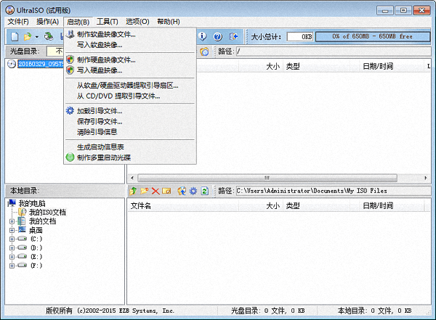436x320 pixels.
Task: Click the Open CD/DVD disc icon
Action: pos(49,36)
